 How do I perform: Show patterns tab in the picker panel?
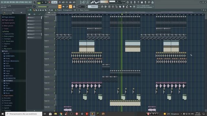[29, 14]
